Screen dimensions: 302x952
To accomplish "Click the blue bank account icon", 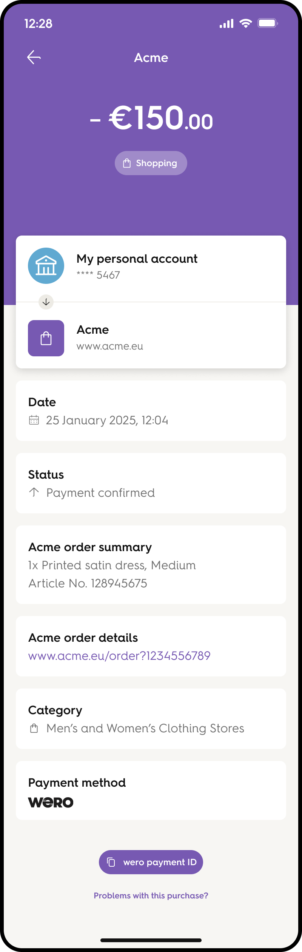I will coord(46,266).
